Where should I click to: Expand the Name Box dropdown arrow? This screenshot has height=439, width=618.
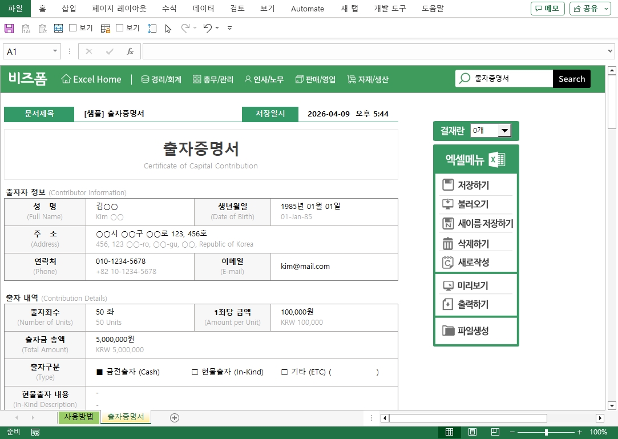[x=55, y=51]
